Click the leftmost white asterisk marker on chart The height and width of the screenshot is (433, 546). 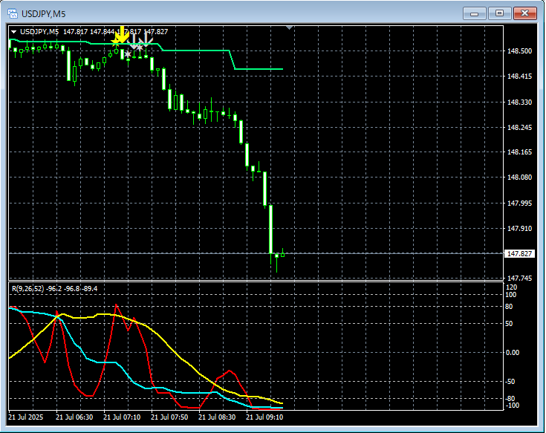[x=128, y=54]
